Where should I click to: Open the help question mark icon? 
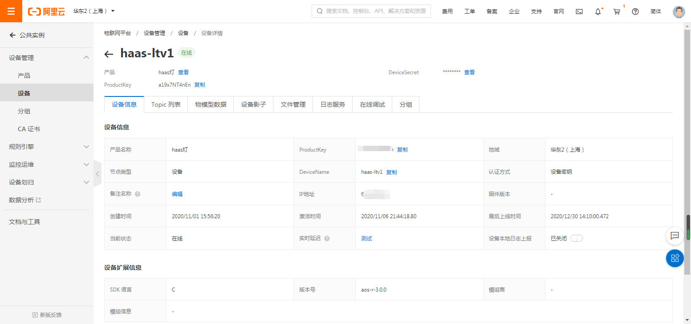point(635,12)
